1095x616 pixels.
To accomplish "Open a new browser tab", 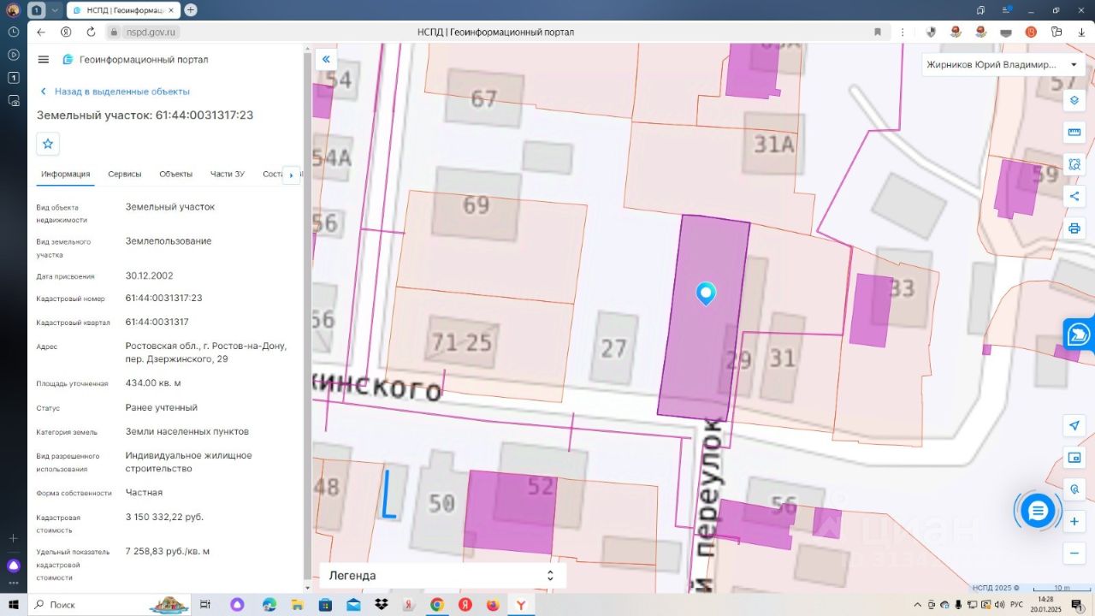I will tap(191, 10).
